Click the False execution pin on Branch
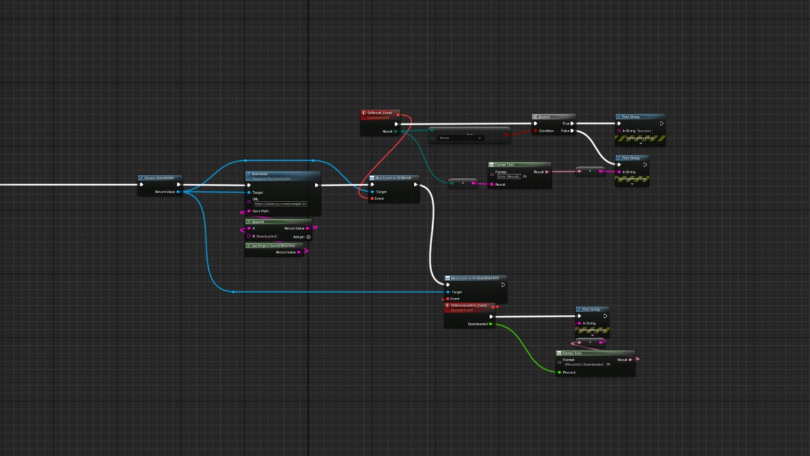810x456 pixels. coord(572,130)
